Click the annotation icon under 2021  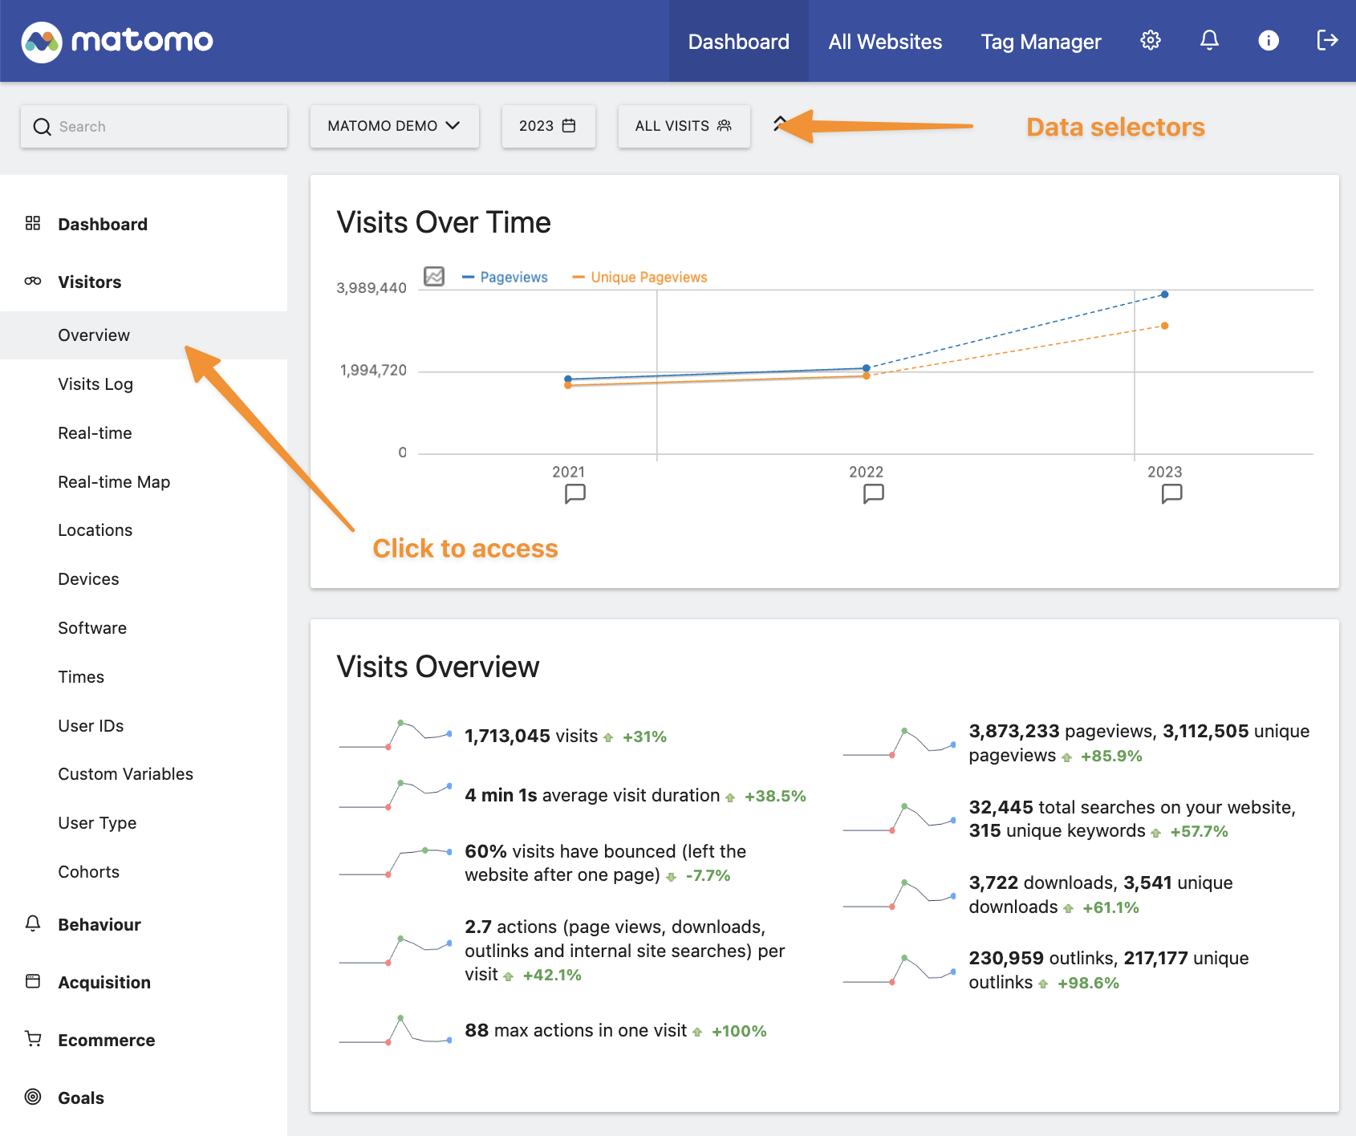pyautogui.click(x=574, y=493)
